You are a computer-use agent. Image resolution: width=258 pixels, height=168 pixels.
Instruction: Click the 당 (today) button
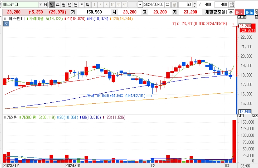(174, 5)
